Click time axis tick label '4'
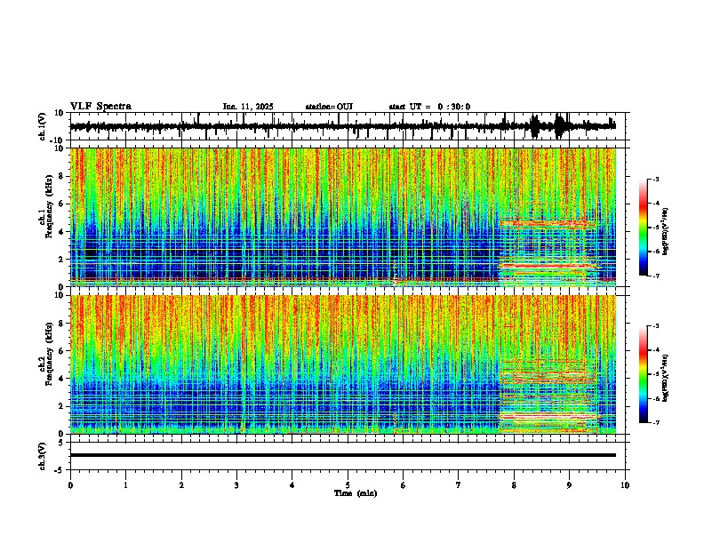This screenshot has height=544, width=704. pos(292,485)
